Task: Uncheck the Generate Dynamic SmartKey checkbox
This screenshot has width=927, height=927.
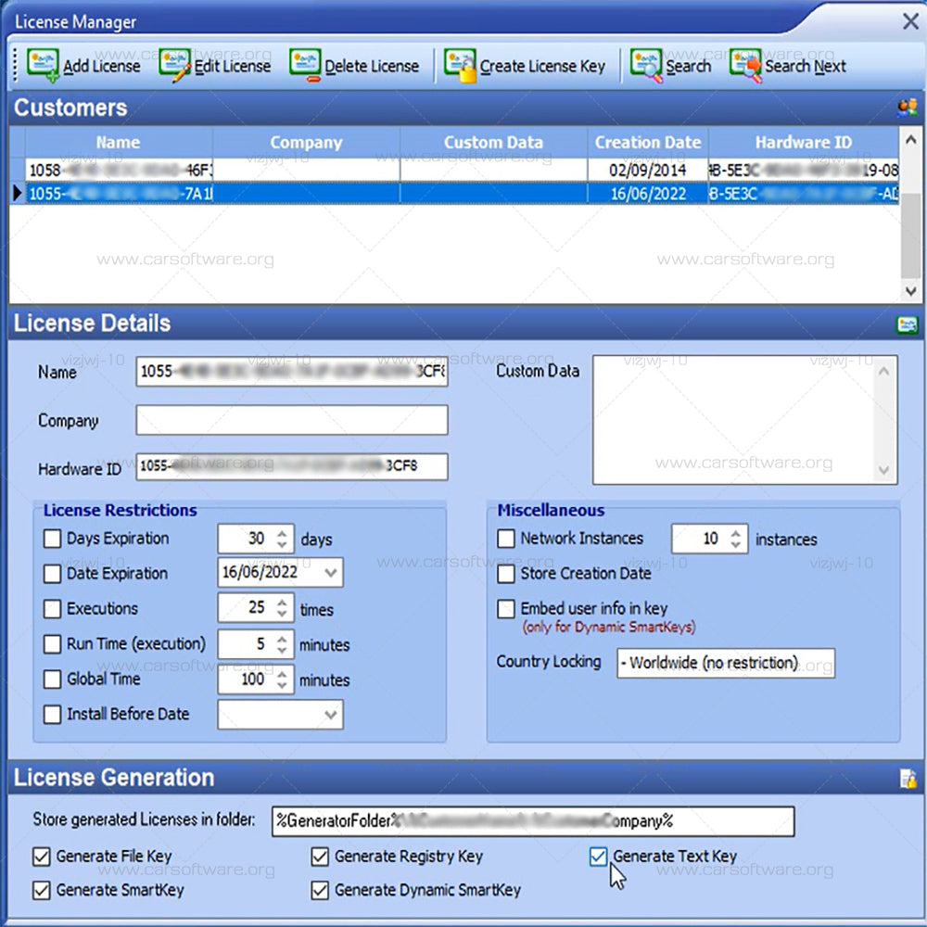Action: 320,890
